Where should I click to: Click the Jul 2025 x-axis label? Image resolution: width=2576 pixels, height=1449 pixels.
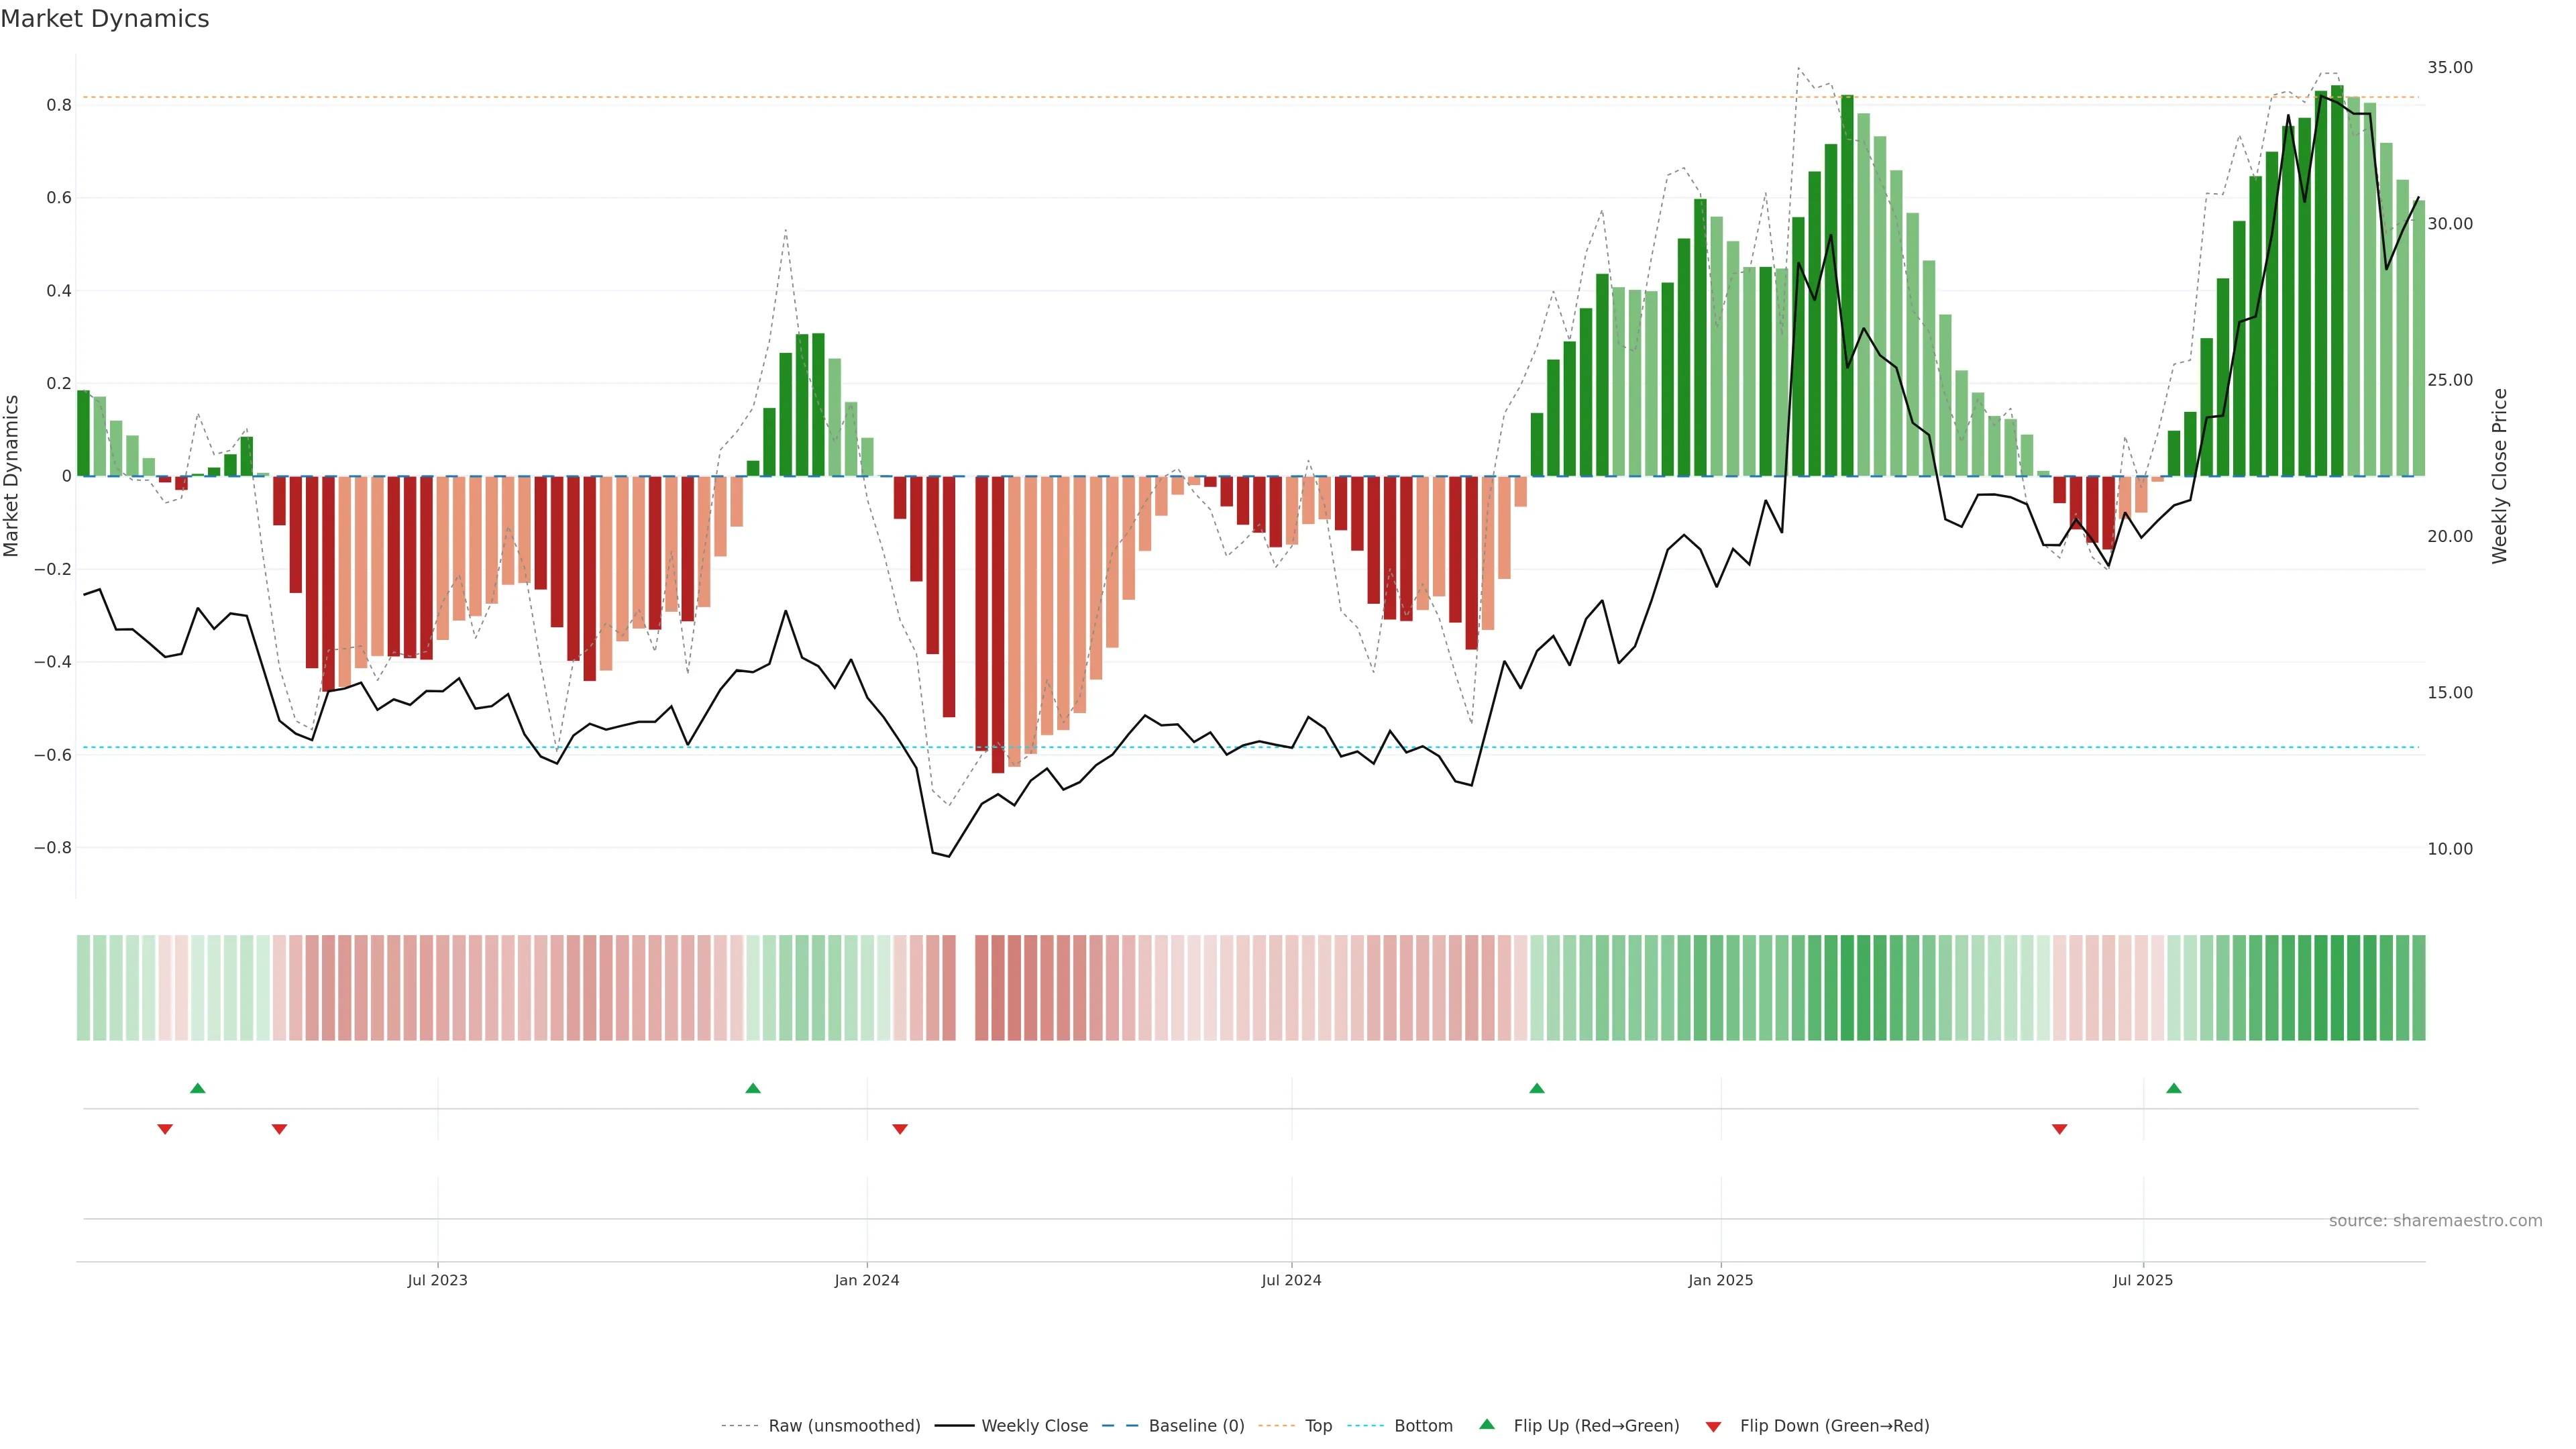(2142, 1280)
